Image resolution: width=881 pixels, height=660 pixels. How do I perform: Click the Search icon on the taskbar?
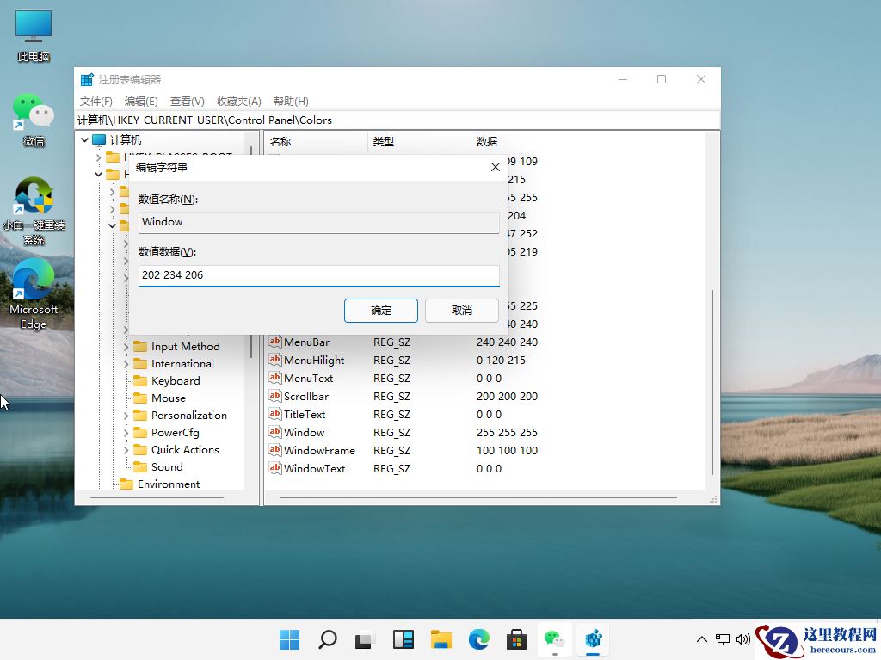[327, 639]
